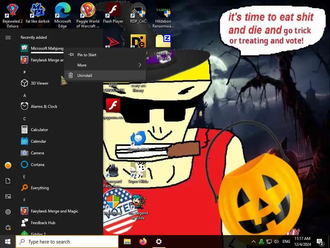Open the Action Center notifications icon
Viewport: 330px width, 248px height.
click(320, 242)
